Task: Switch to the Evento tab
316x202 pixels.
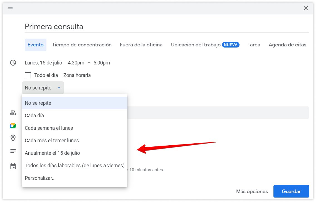Action: (x=36, y=45)
